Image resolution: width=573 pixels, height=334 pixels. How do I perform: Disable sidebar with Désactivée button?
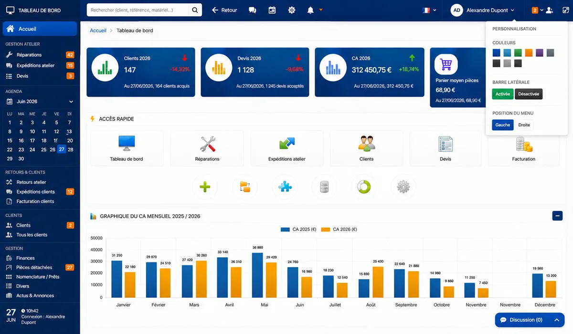[x=529, y=94]
